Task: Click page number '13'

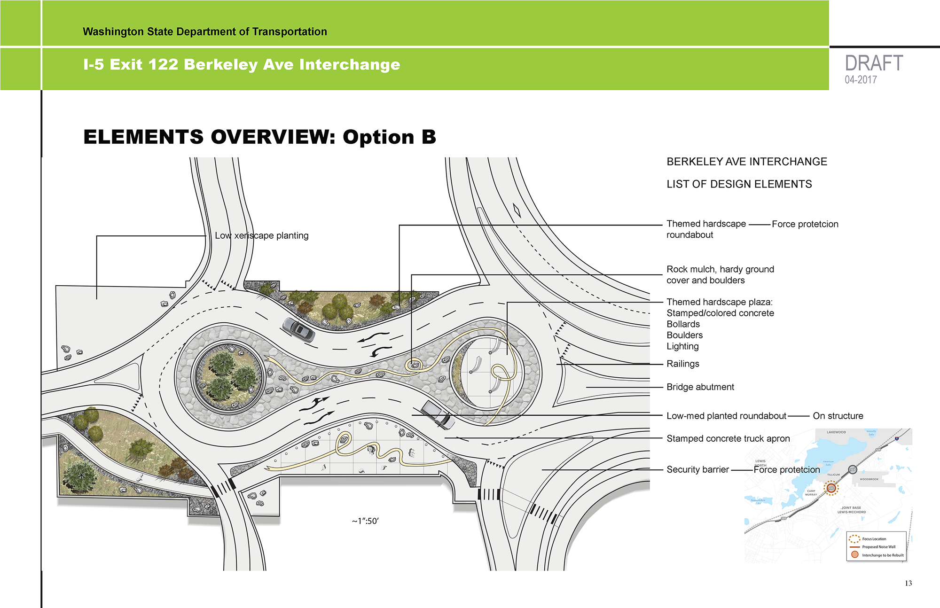Action: click(x=908, y=583)
